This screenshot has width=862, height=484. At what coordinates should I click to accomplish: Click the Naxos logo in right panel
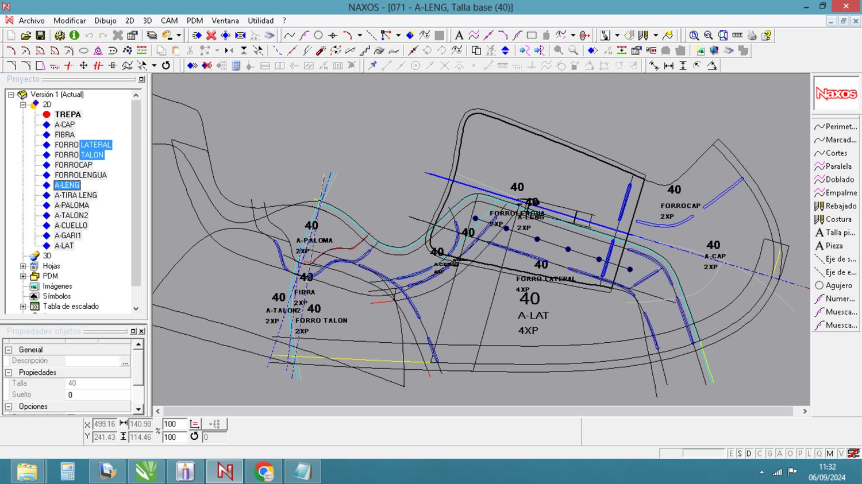[x=836, y=93]
